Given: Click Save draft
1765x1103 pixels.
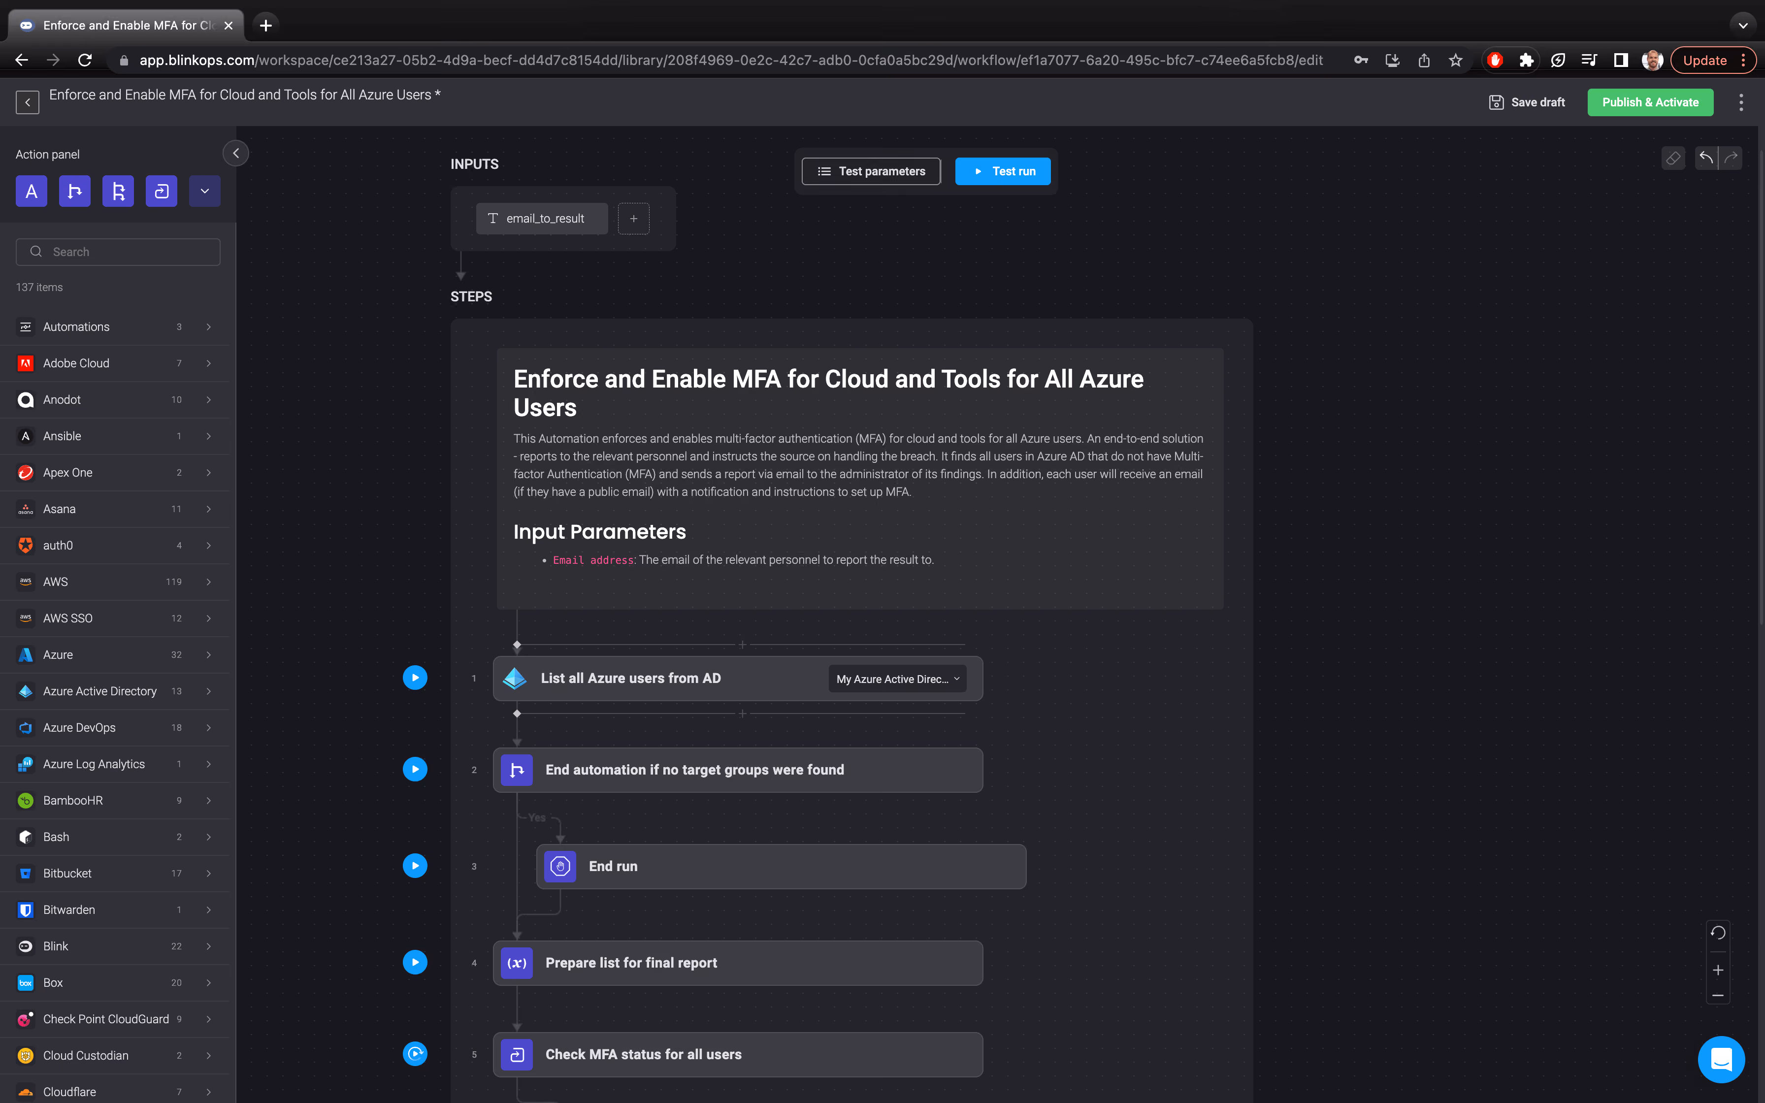Looking at the screenshot, I should coord(1527,102).
